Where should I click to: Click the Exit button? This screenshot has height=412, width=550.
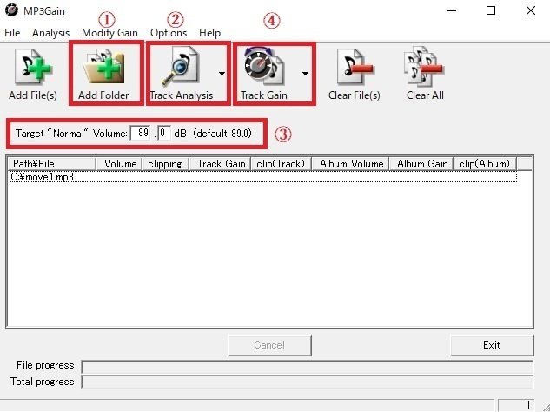point(492,345)
